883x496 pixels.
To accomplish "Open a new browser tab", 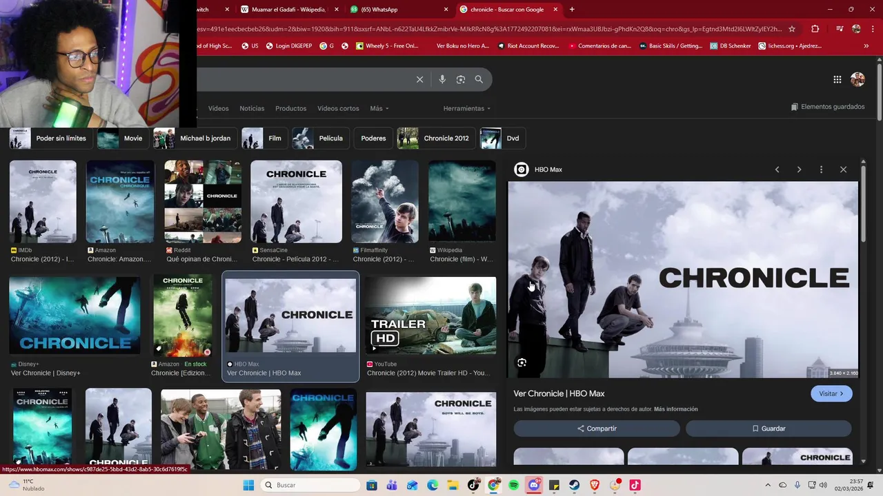I will pos(572,10).
